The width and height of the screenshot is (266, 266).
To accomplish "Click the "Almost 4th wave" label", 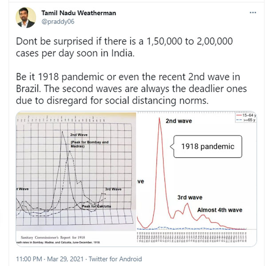I will (220, 210).
